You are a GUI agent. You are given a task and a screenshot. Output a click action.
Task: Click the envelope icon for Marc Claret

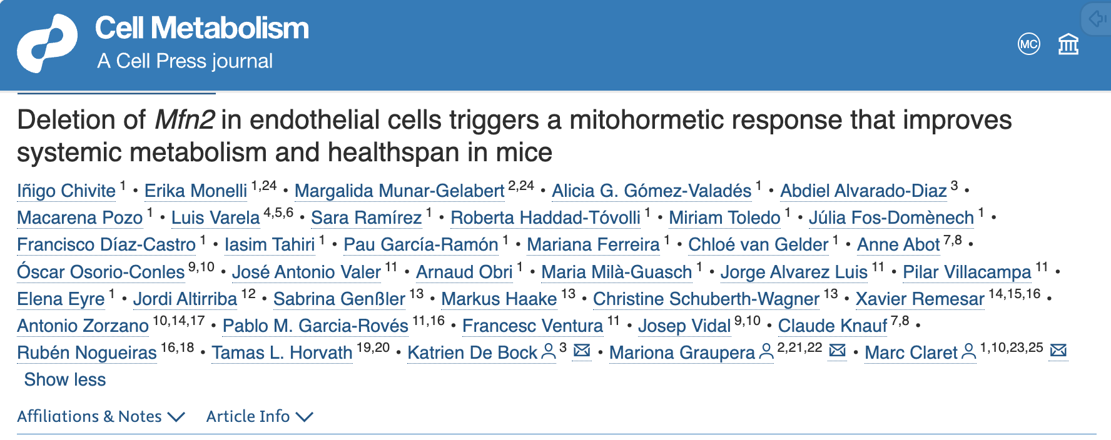tap(1058, 351)
